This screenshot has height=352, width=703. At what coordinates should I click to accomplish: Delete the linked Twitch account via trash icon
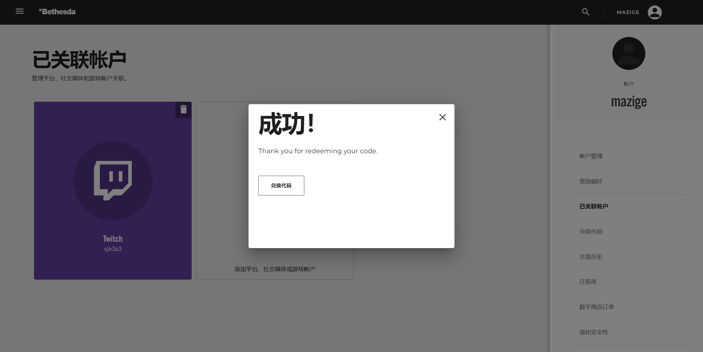(x=183, y=110)
